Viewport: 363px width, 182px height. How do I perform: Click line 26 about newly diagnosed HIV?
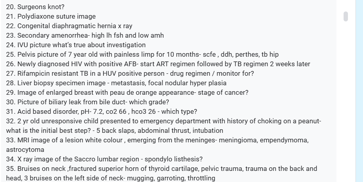[x=158, y=64]
